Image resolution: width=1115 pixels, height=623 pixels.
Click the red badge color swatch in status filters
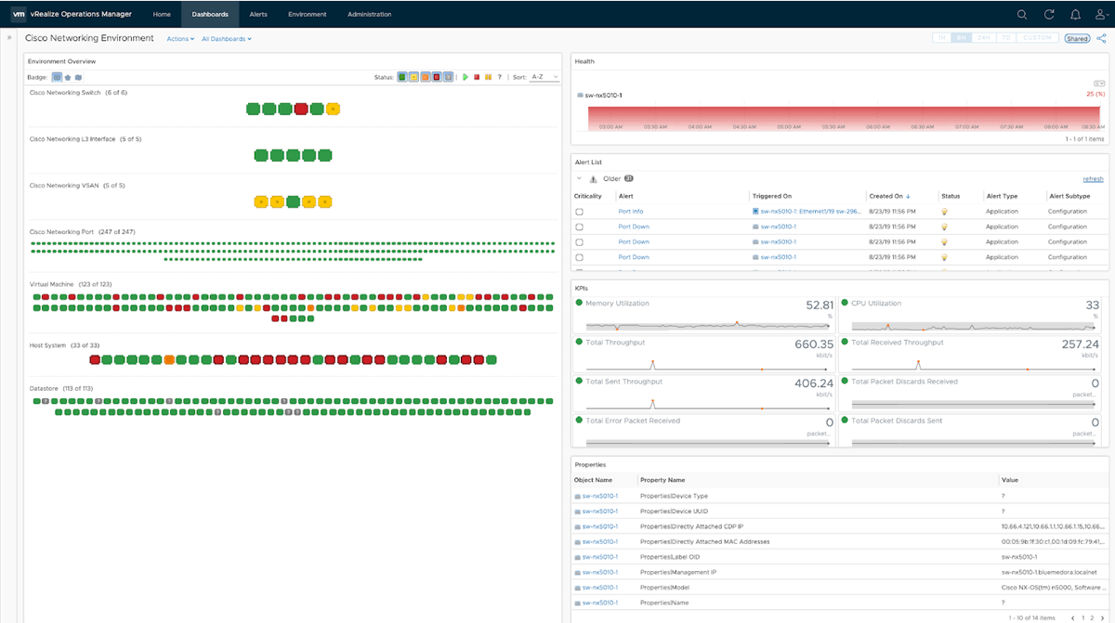(x=438, y=77)
